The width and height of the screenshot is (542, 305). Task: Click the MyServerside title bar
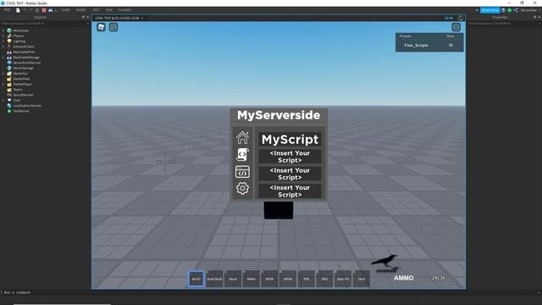[x=279, y=115]
